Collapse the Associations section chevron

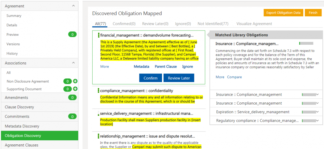point(73,63)
